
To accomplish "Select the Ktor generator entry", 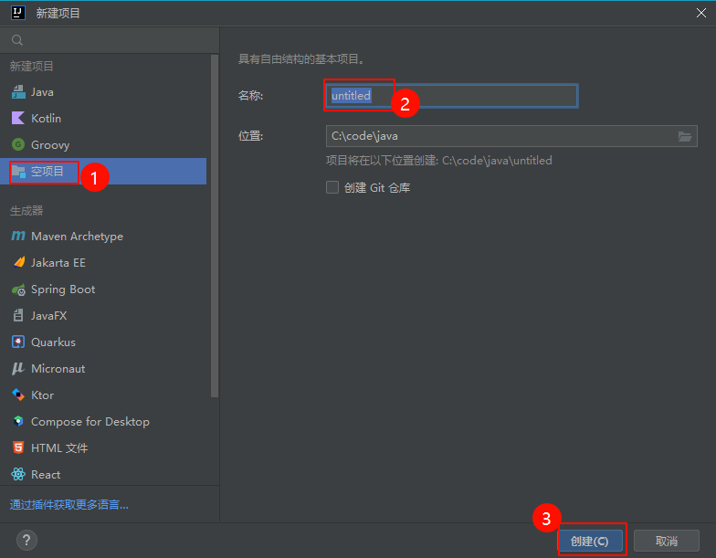I will click(x=103, y=395).
